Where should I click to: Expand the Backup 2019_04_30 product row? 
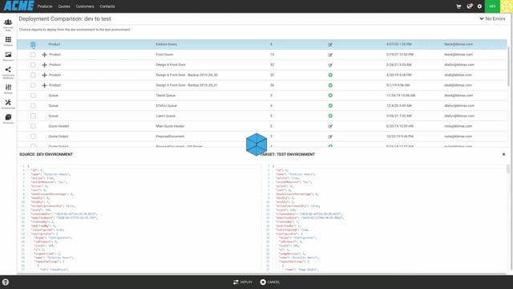45,75
